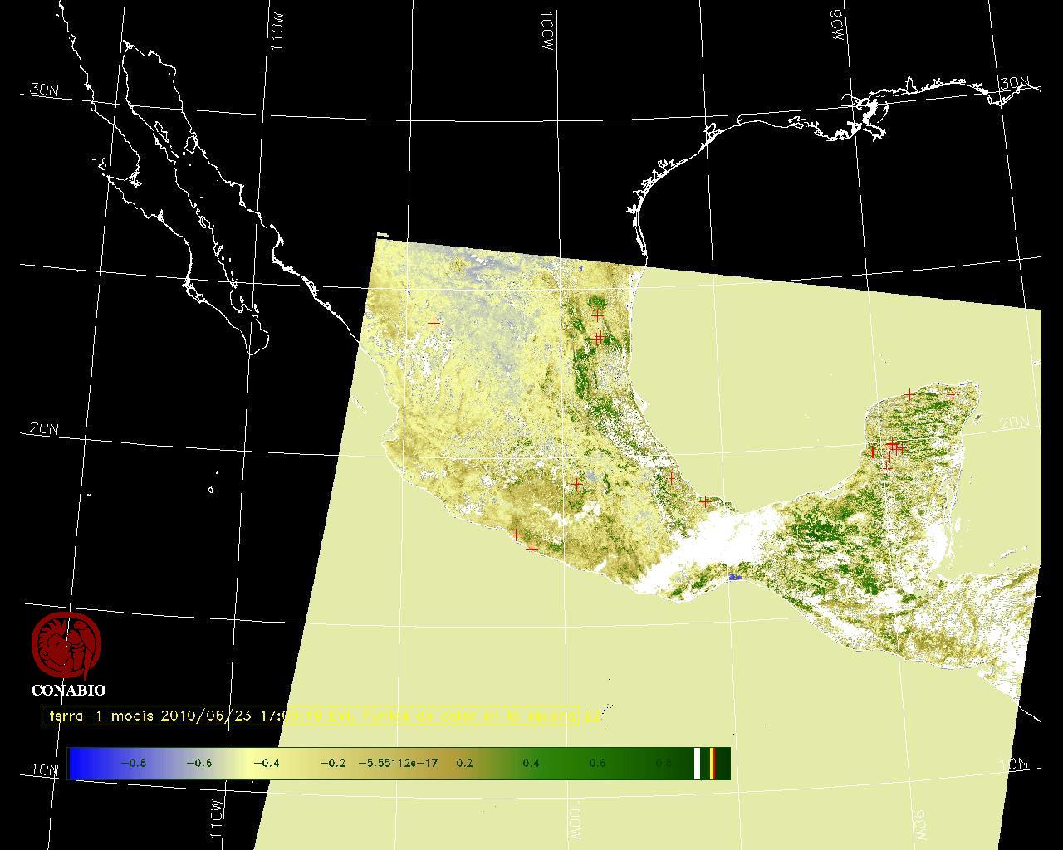The image size is (1063, 850).
Task: Click the white stripe in the legend bar
Action: click(x=697, y=764)
